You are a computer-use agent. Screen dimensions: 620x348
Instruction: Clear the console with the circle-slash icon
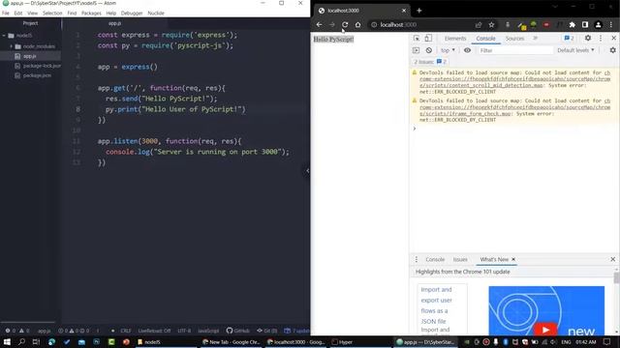(x=429, y=50)
